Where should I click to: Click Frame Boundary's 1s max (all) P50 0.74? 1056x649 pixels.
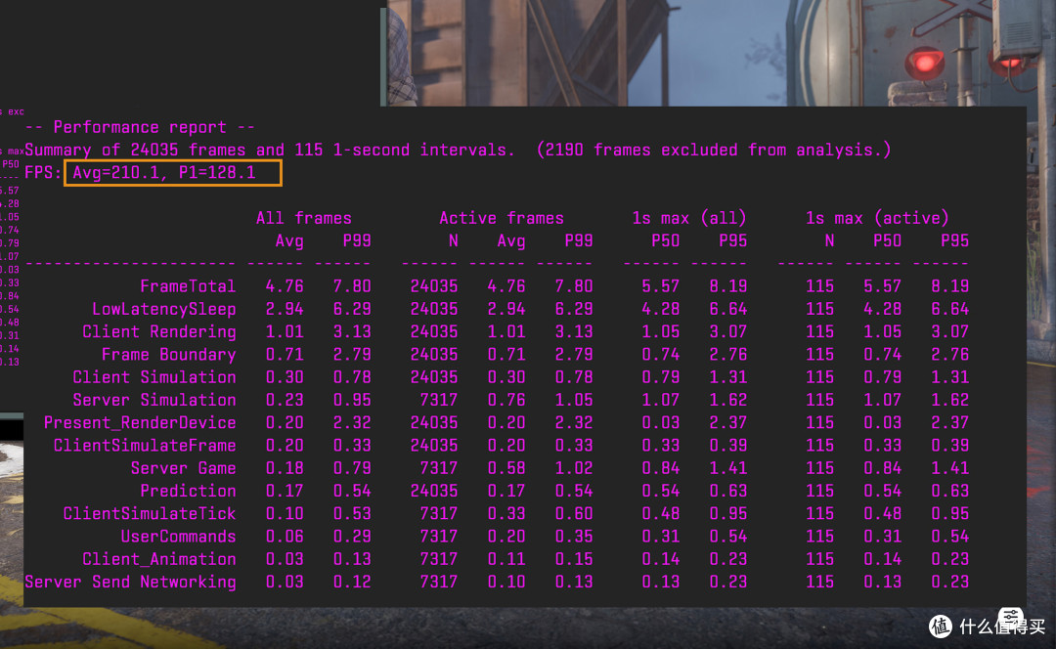[x=661, y=355]
